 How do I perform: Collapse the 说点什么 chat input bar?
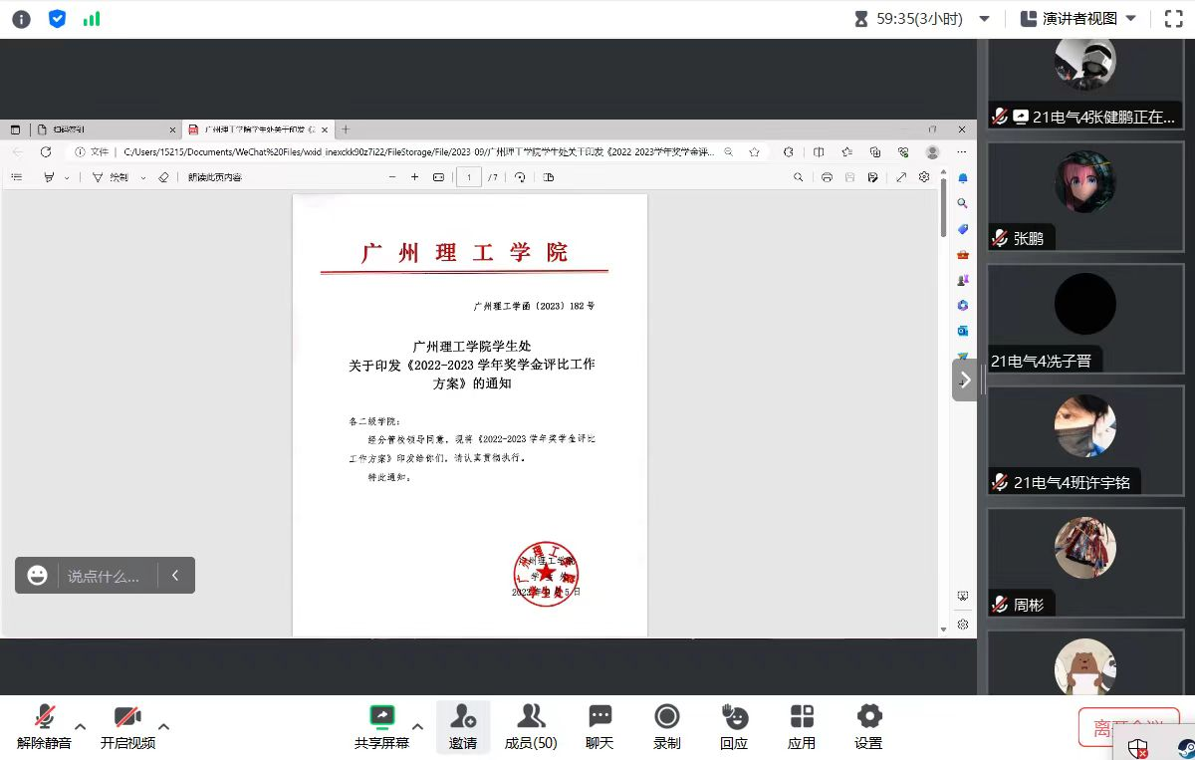point(175,576)
